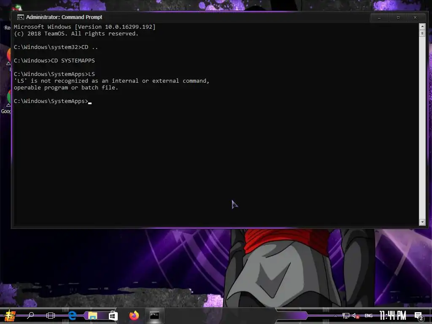Click Command Prompt title bar system icon
The width and height of the screenshot is (432, 324).
coord(20,17)
